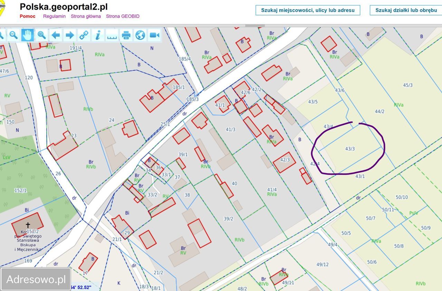Viewport: 442px width, 291px height.
Task: Open the Pomoc help page
Action: coord(28,16)
